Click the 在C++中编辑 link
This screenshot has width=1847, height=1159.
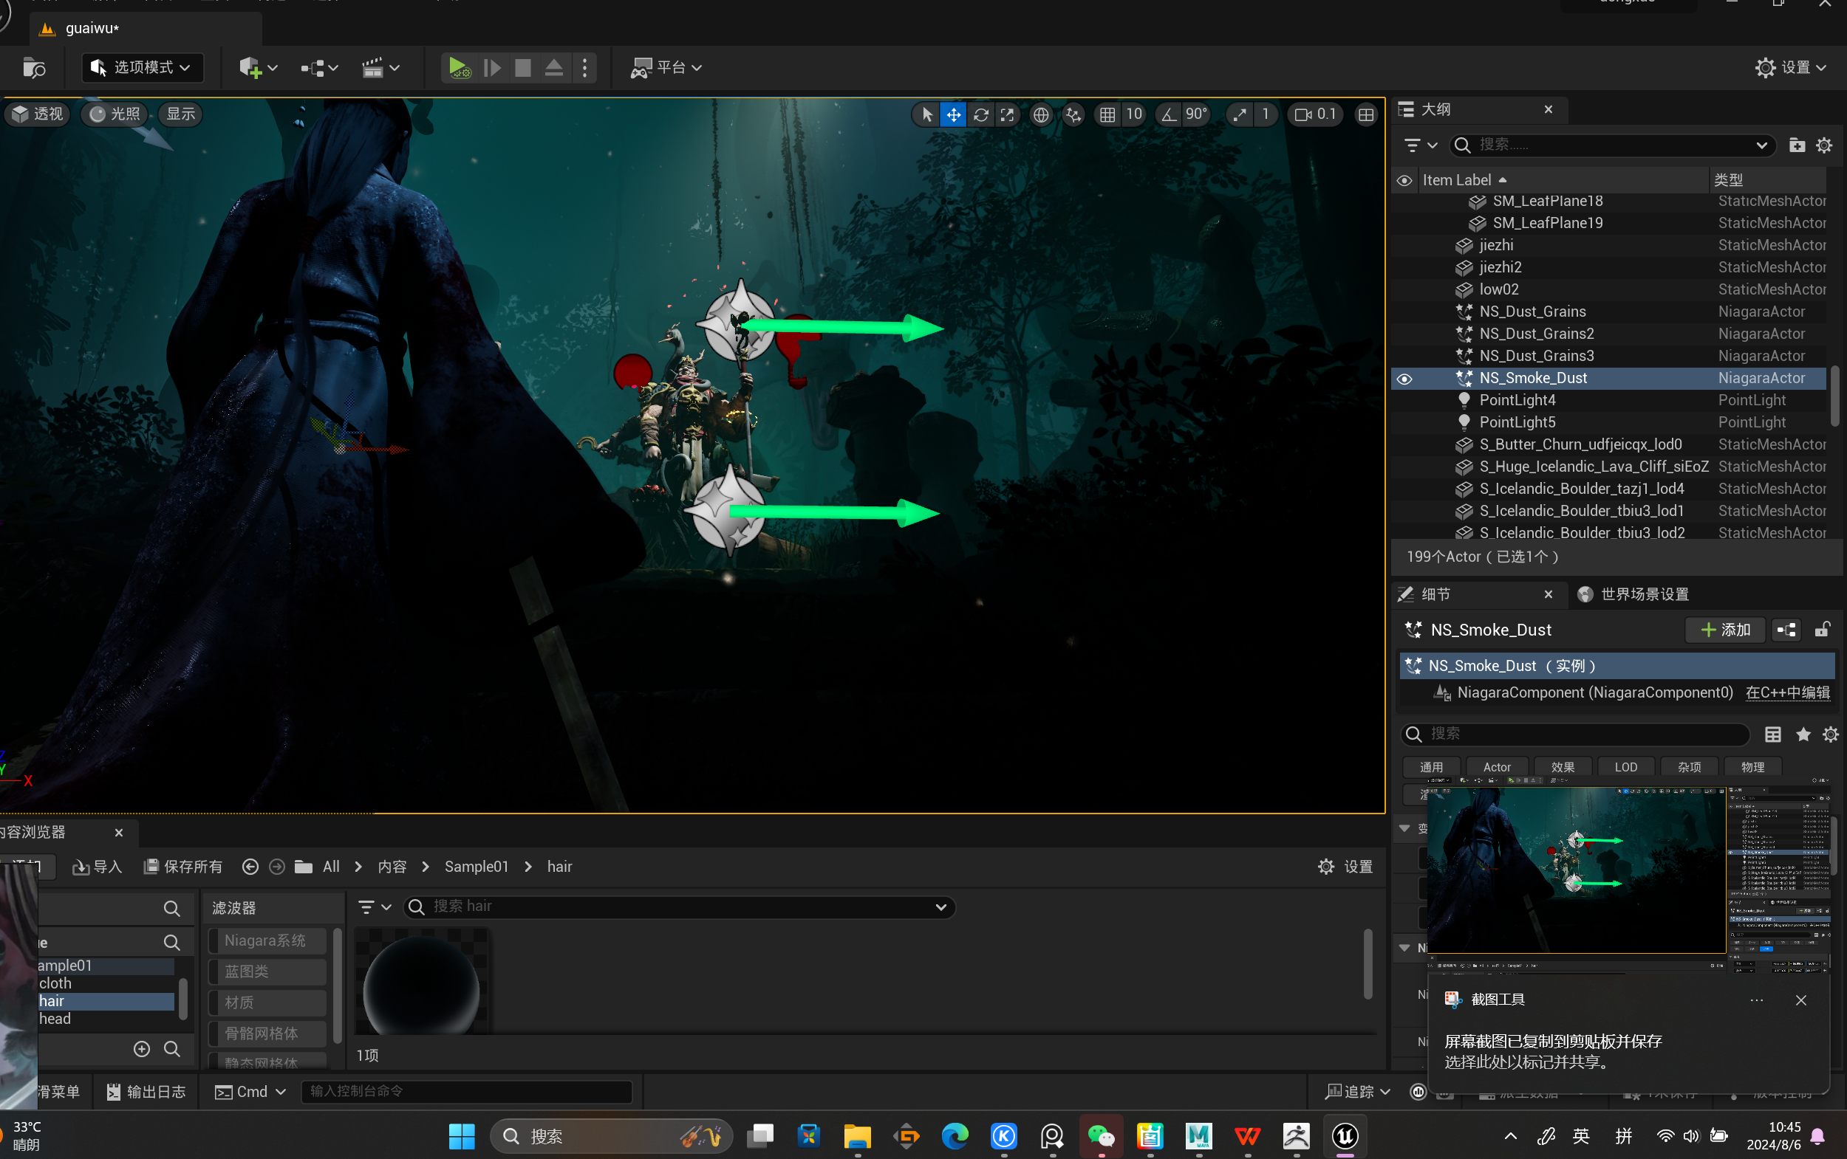pos(1787,693)
